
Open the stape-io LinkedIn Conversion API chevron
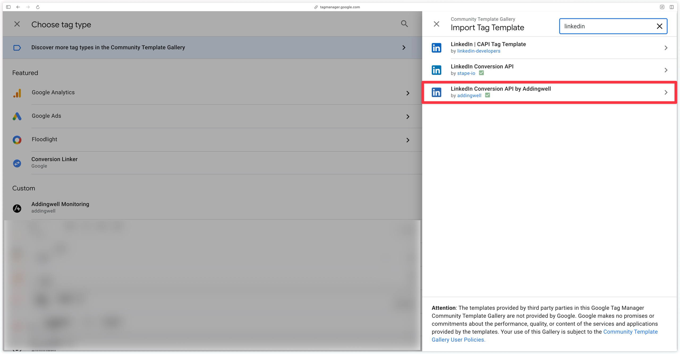(x=666, y=70)
